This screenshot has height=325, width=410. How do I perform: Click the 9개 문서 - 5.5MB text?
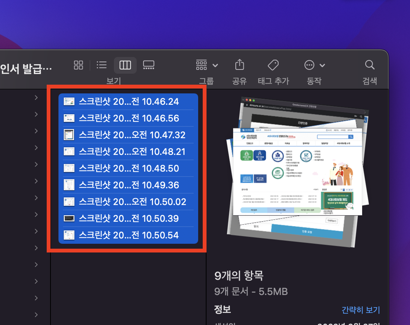[251, 292]
